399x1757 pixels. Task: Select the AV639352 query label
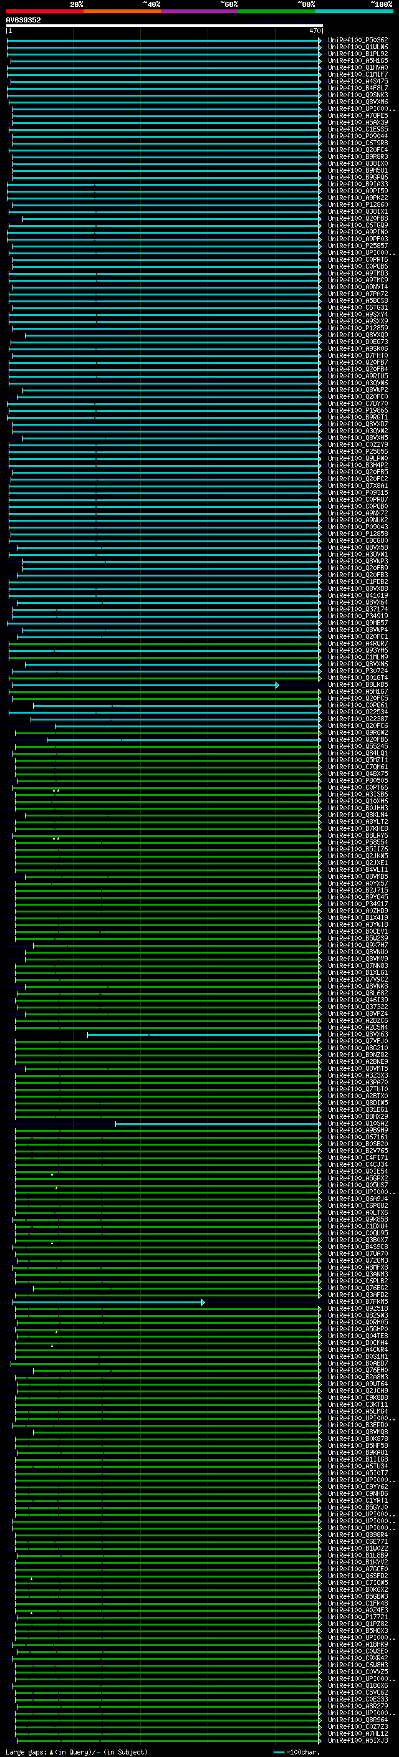pos(23,20)
